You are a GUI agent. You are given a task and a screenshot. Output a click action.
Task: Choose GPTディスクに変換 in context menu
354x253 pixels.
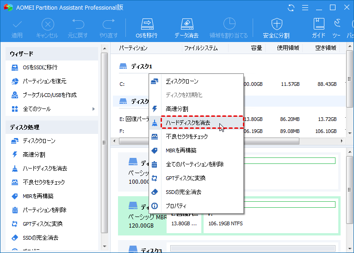click(x=196, y=178)
